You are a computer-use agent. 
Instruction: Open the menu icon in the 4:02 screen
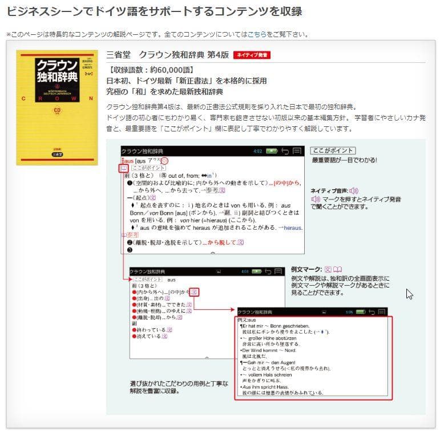297,151
